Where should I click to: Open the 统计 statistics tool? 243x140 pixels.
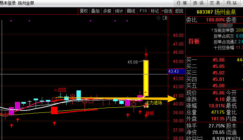click(x=119, y=11)
